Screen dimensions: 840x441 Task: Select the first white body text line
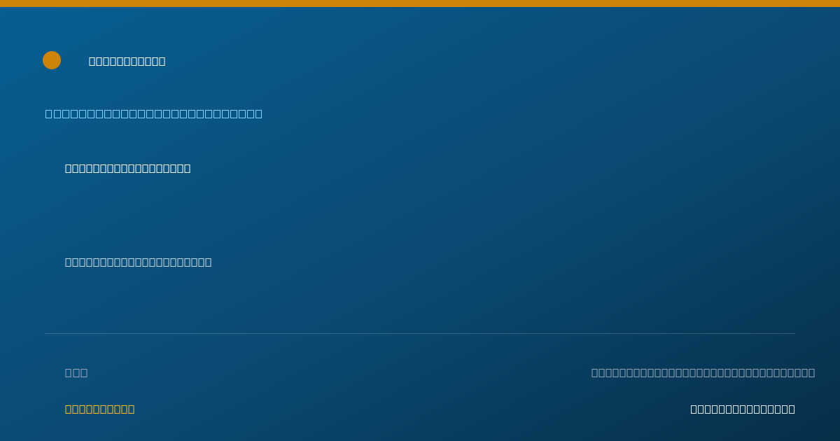pos(128,168)
